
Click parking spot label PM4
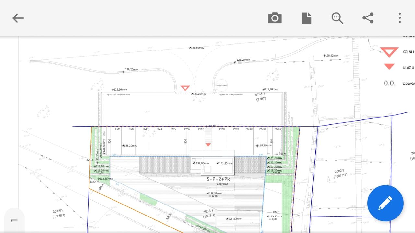pyautogui.click(x=159, y=129)
